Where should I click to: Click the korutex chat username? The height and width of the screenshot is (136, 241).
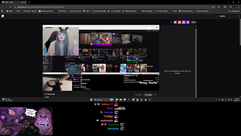[x=109, y=112]
